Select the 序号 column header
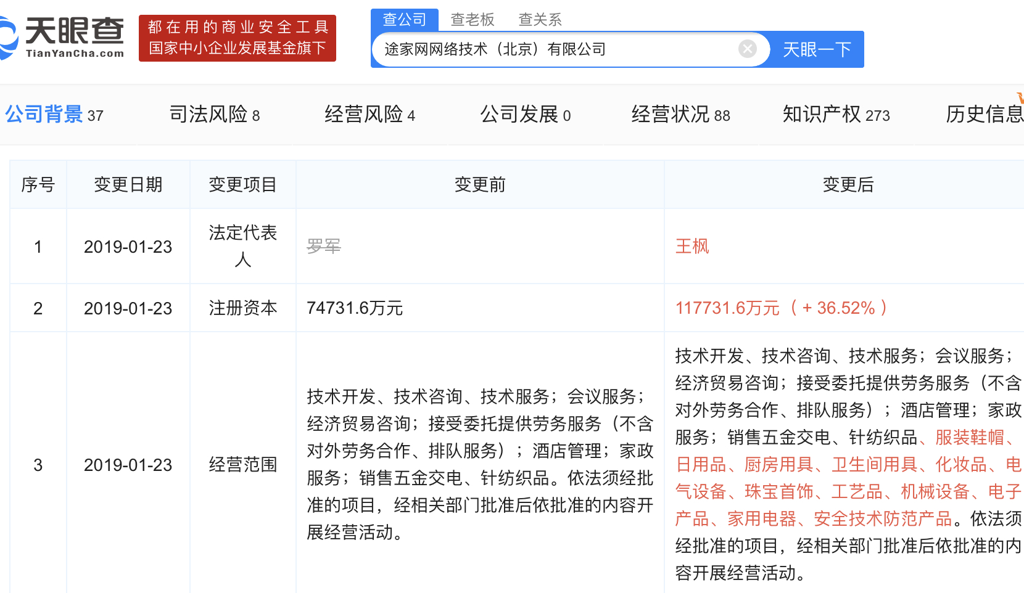Screen dimensions: 1024x593 [38, 184]
